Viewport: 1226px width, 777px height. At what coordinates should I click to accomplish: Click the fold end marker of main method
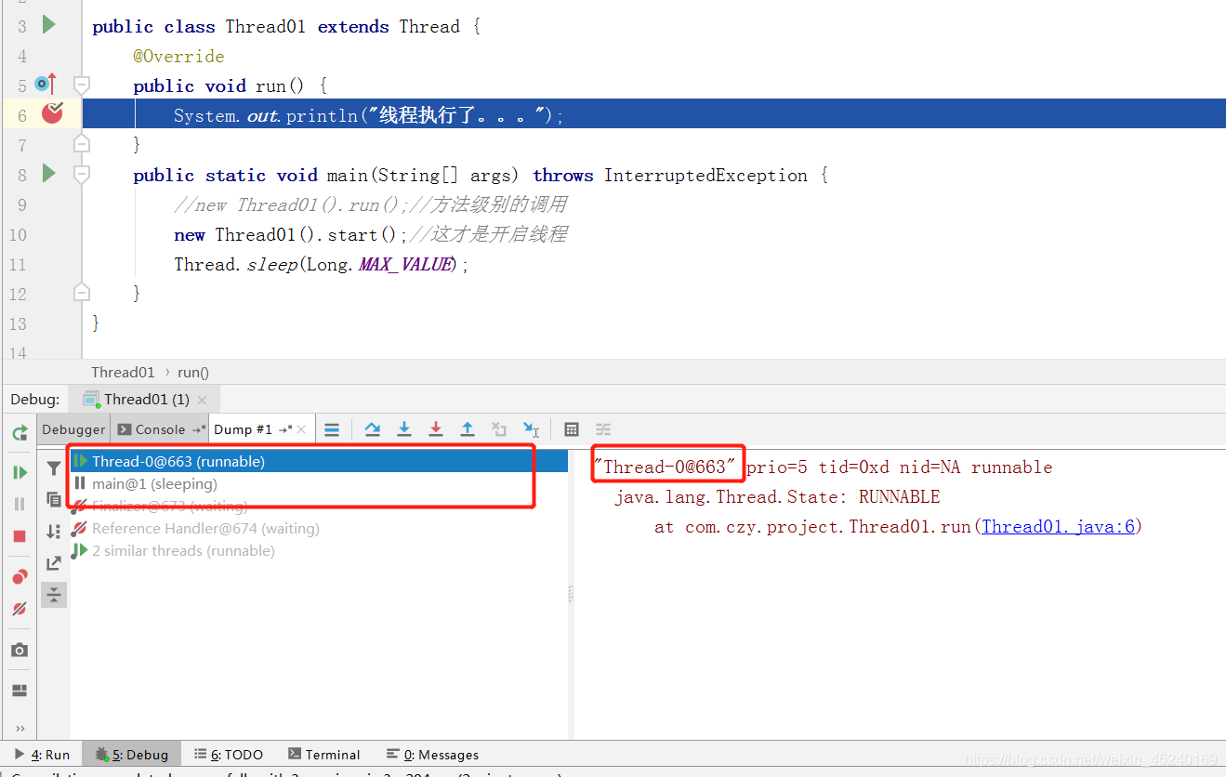(x=82, y=293)
